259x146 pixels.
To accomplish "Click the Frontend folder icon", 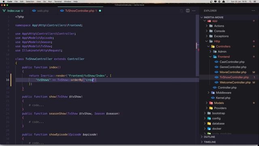I will 214,57.
